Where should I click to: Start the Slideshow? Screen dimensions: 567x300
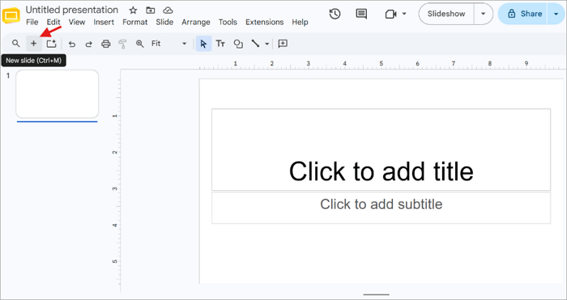click(446, 14)
